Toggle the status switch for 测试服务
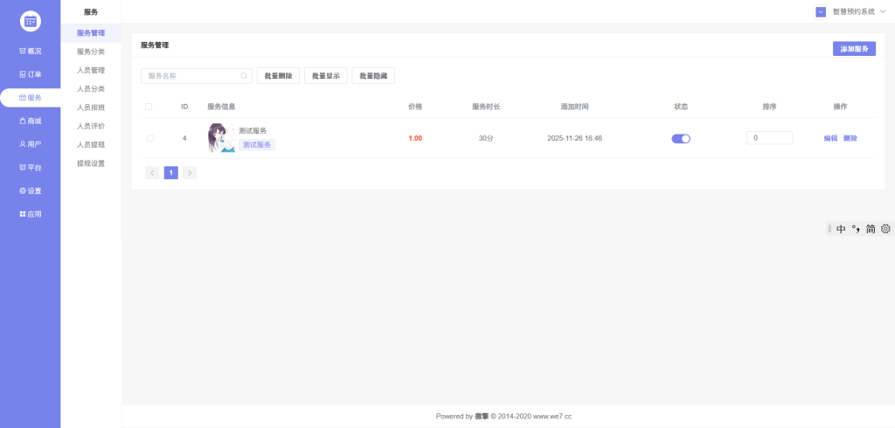This screenshot has height=428, width=895. (x=681, y=139)
